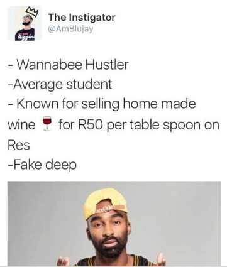Tap the wine glass emoji
227x267 pixels.
coord(47,124)
